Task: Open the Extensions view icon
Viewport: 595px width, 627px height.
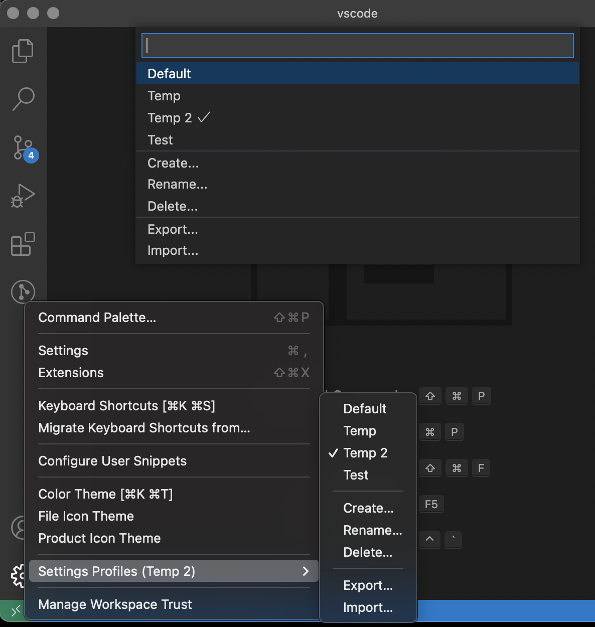Action: 22,244
